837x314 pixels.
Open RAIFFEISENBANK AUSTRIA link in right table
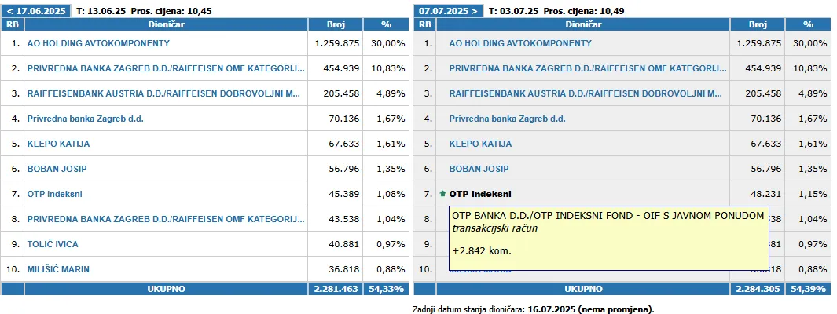pyautogui.click(x=586, y=93)
